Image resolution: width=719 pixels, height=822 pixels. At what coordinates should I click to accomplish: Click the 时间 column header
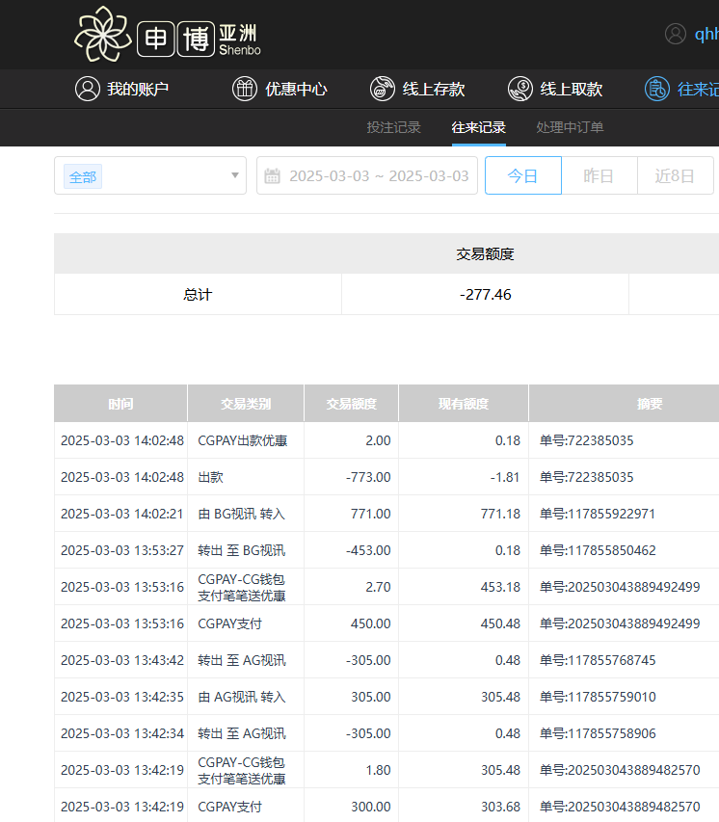120,404
